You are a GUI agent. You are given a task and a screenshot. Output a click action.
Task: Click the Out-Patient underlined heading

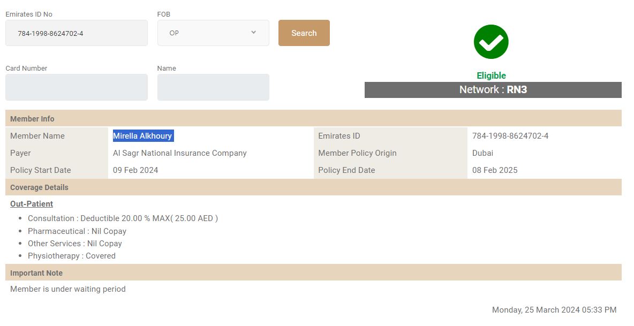[32, 204]
